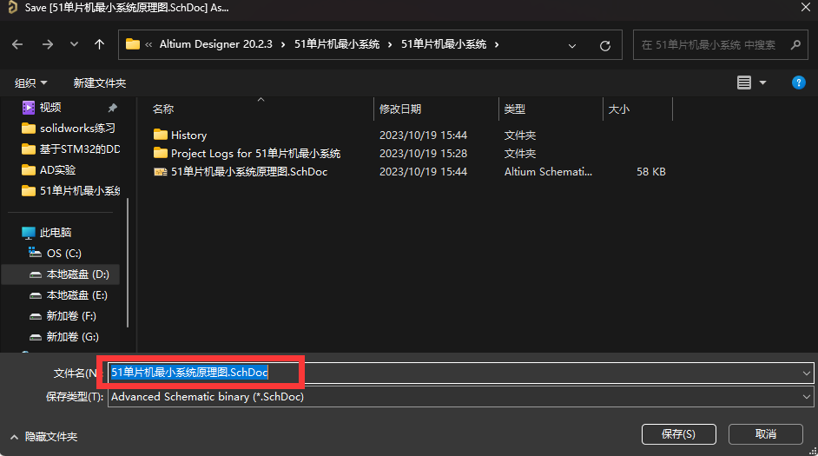Click 新建文件夹 to create folder

99,83
